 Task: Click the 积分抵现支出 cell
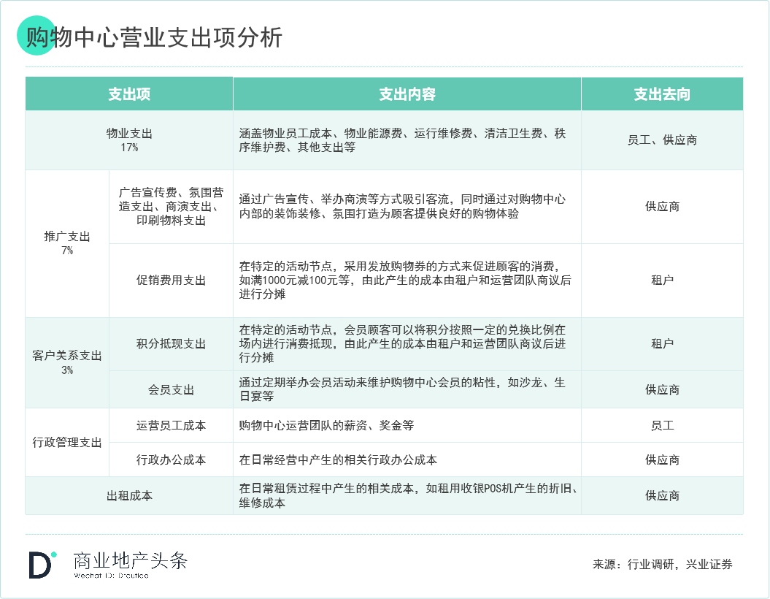[x=170, y=343]
